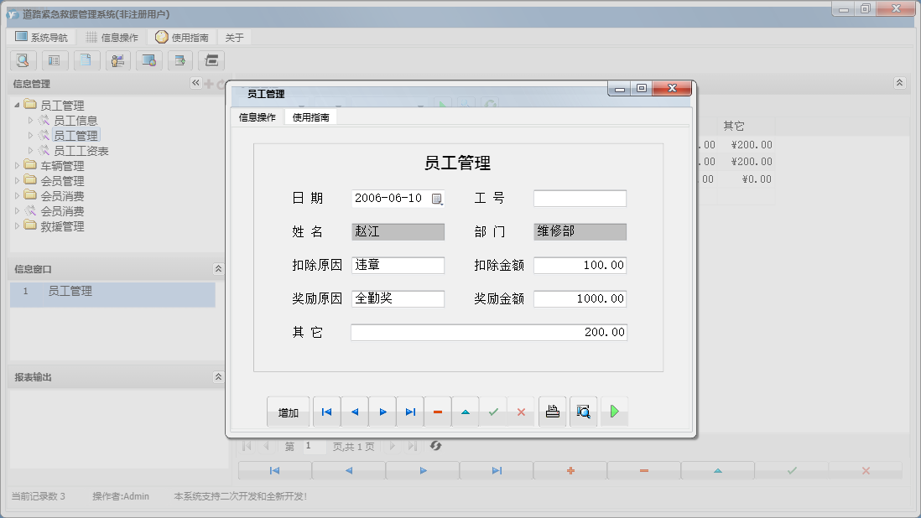This screenshot has height=518, width=921.
Task: Jump to first record with navigation icon
Action: pos(327,411)
